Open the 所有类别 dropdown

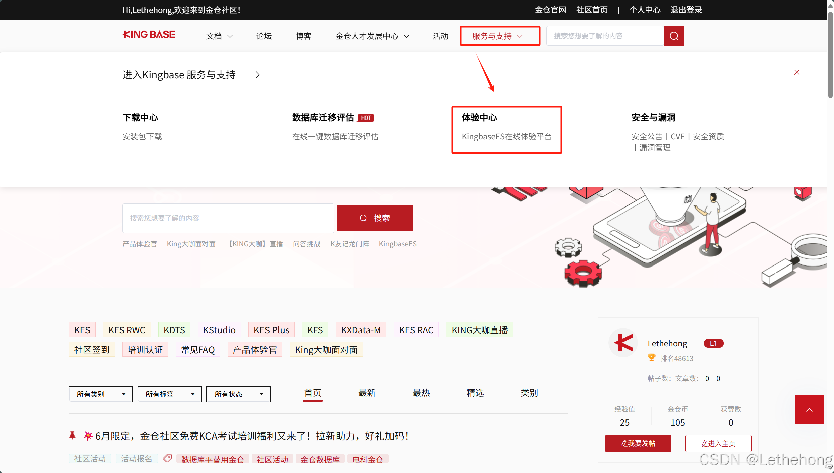[101, 394]
